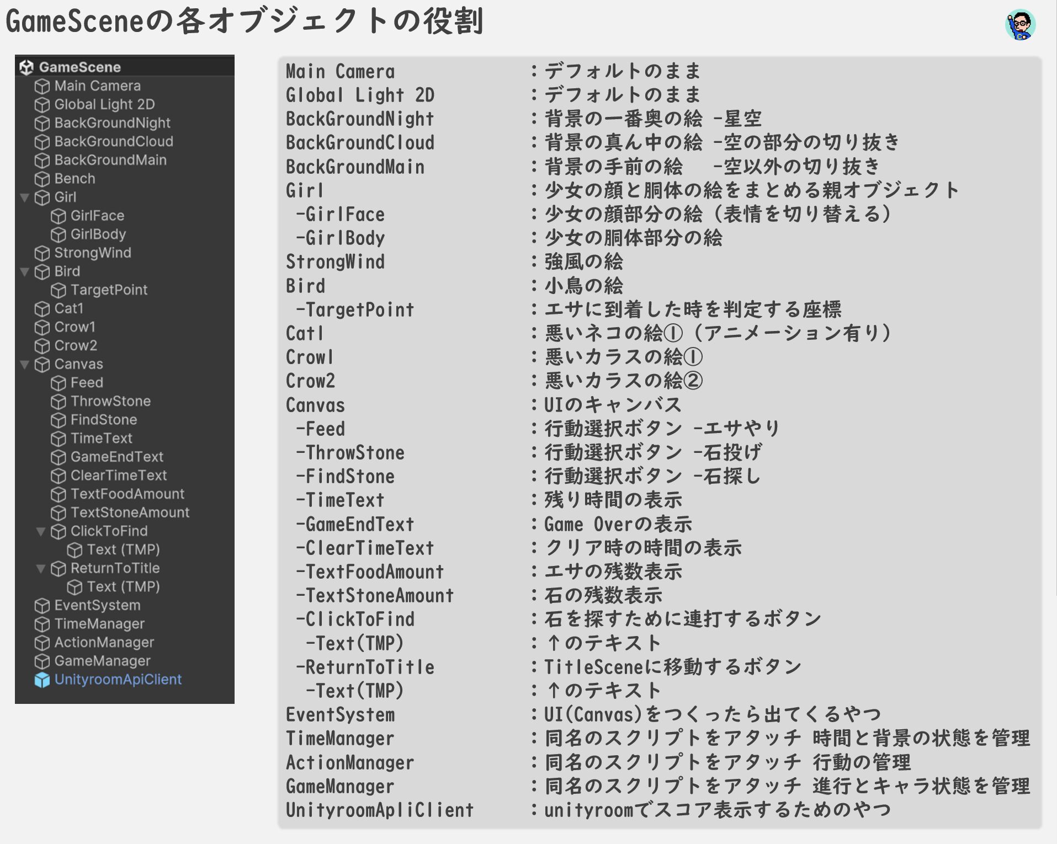Screen dimensions: 1057x844
Task: Click the GameObject icon next to StrongWind
Action: pyautogui.click(x=42, y=253)
